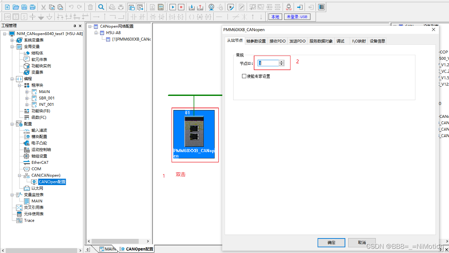
Task: Click the 未登录::USB status button
Action: click(297, 17)
